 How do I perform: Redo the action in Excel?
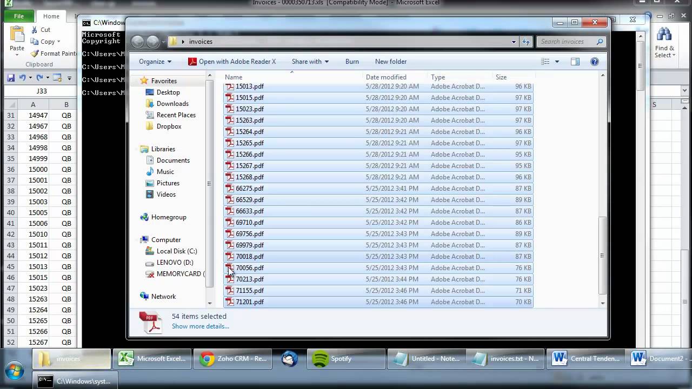pos(39,78)
